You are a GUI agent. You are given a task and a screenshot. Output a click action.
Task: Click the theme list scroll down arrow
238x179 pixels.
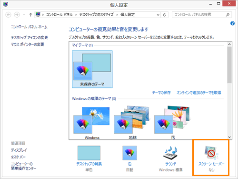click(x=229, y=137)
